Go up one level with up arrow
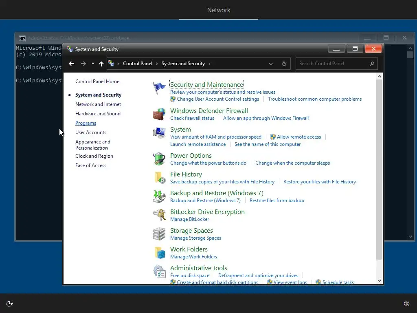 (x=101, y=64)
